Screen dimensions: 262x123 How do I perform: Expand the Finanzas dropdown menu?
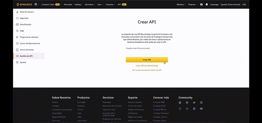(110, 5)
